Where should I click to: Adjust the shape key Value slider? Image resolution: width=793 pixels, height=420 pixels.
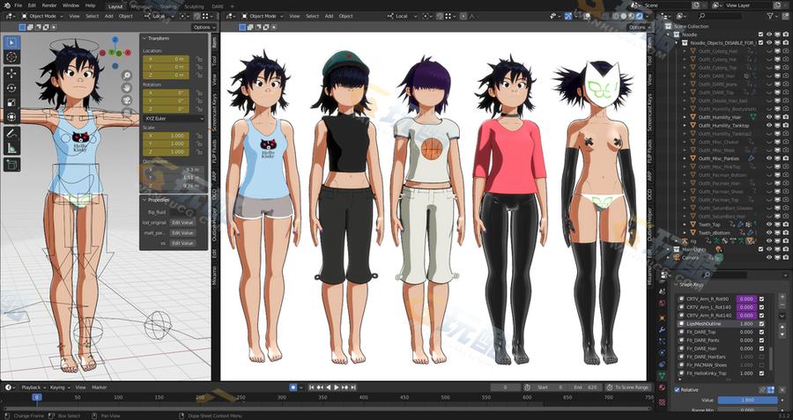(x=747, y=400)
